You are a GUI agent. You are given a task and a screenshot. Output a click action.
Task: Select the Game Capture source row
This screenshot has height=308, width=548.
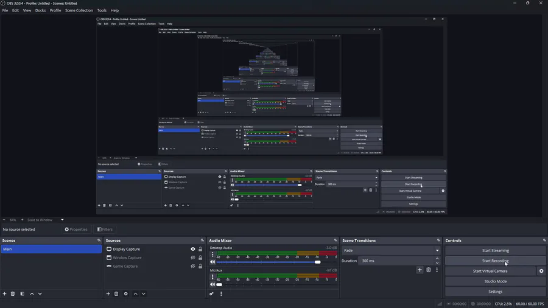point(154,266)
